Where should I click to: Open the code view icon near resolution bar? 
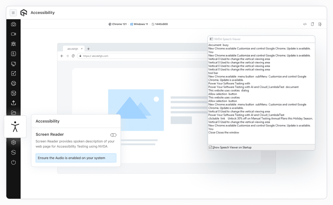tap(305, 24)
